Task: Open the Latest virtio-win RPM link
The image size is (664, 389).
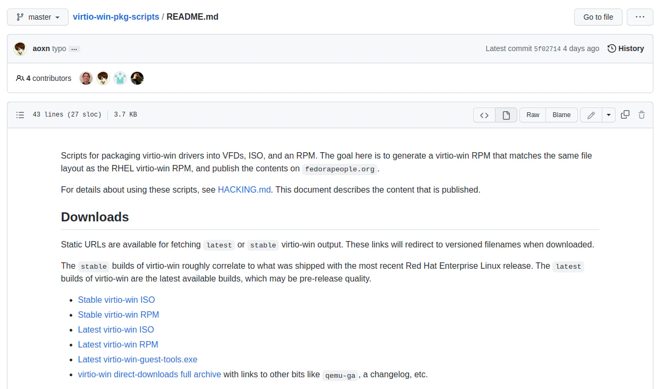Action: click(x=118, y=344)
